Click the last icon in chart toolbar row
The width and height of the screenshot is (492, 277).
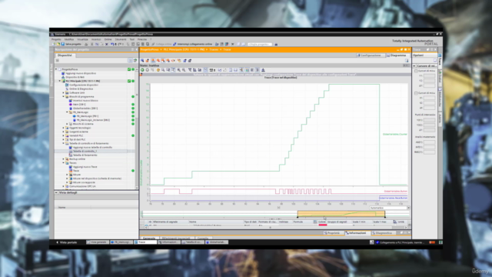[263, 70]
